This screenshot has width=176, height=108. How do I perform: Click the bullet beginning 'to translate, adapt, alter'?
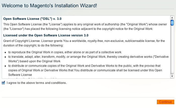[x=88, y=59]
